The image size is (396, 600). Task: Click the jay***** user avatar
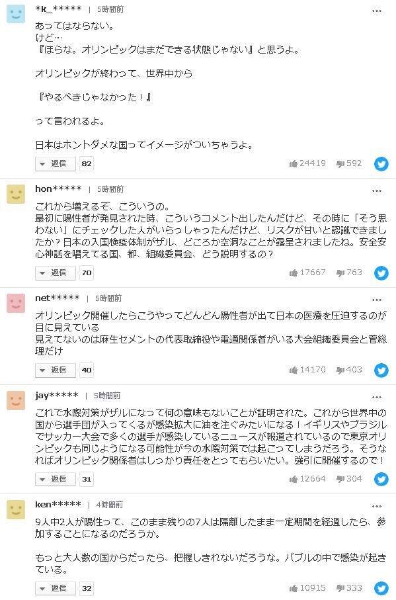coord(16,401)
